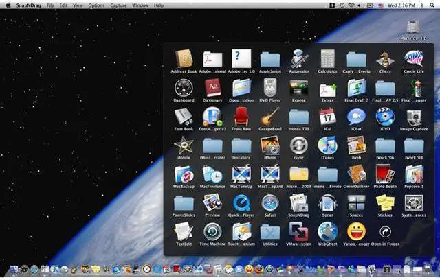Viewport: 440px width, 280px height.
Task: Open the Window menu
Action: pyautogui.click(x=140, y=5)
